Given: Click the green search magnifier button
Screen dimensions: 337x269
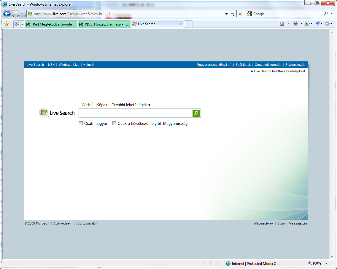Looking at the screenshot, I should click(x=196, y=113).
